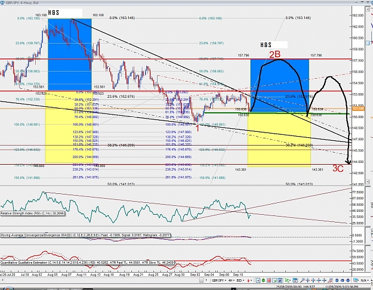
Task: Click the 163.500 price axis label
Action: (357, 16)
